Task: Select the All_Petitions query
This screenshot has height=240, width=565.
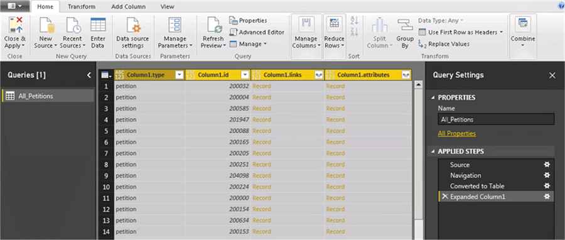Action: click(x=48, y=96)
